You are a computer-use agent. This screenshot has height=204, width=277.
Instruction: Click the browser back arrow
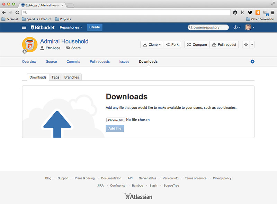tap(4, 12)
